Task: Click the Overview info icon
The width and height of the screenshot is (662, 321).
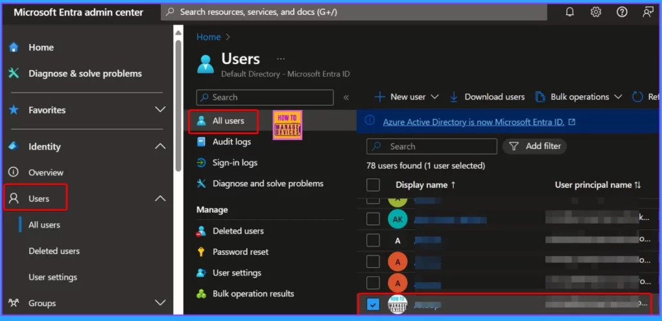Action: click(x=14, y=172)
